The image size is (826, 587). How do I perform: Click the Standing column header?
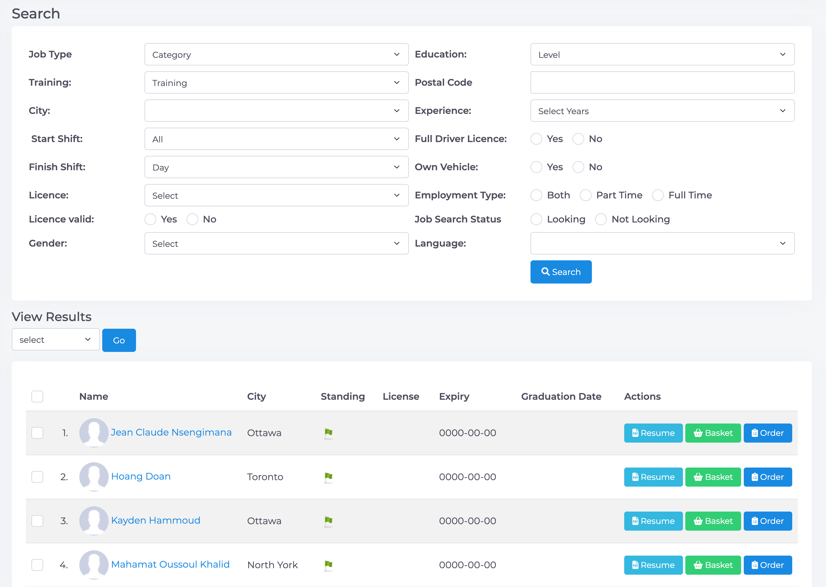343,397
